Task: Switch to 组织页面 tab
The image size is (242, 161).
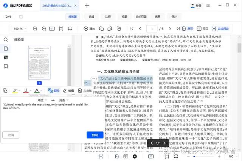Action: [141, 17]
